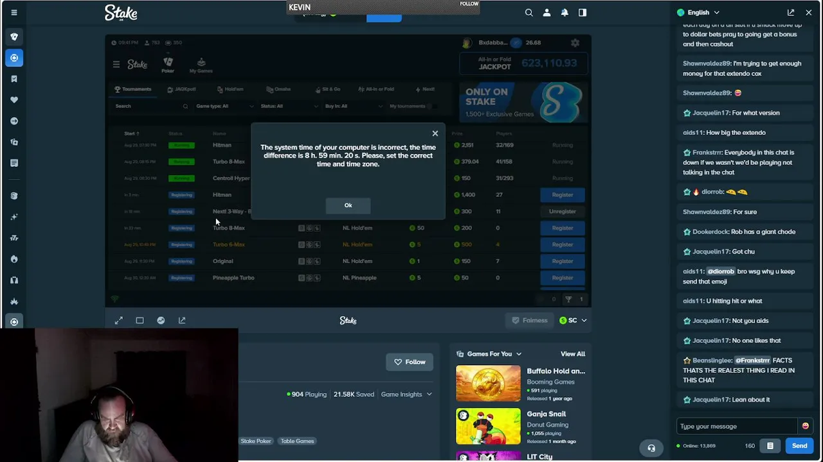The image size is (823, 462).
Task: Open the casino cards sidebar icon
Action: [x=14, y=37]
